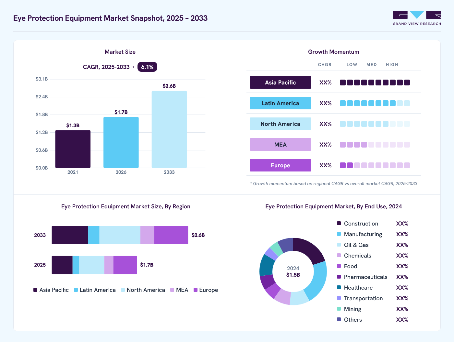454x342 pixels.
Task: Click the 2025 stacked bar Asia Pacific segment
Action: tap(62, 265)
